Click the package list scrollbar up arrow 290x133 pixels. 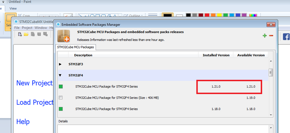click(x=271, y=61)
